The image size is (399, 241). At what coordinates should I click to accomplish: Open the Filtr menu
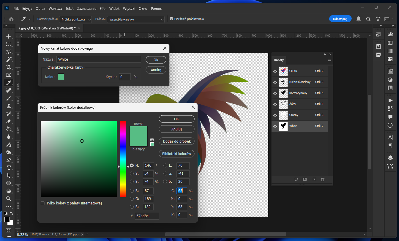103,9
